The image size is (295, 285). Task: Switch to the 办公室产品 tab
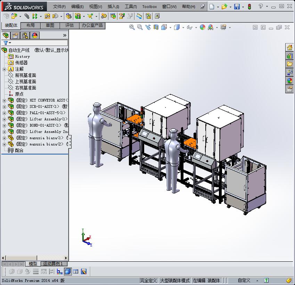coord(92,25)
